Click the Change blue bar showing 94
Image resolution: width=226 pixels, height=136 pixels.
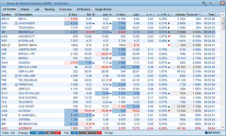[x=37, y=133]
